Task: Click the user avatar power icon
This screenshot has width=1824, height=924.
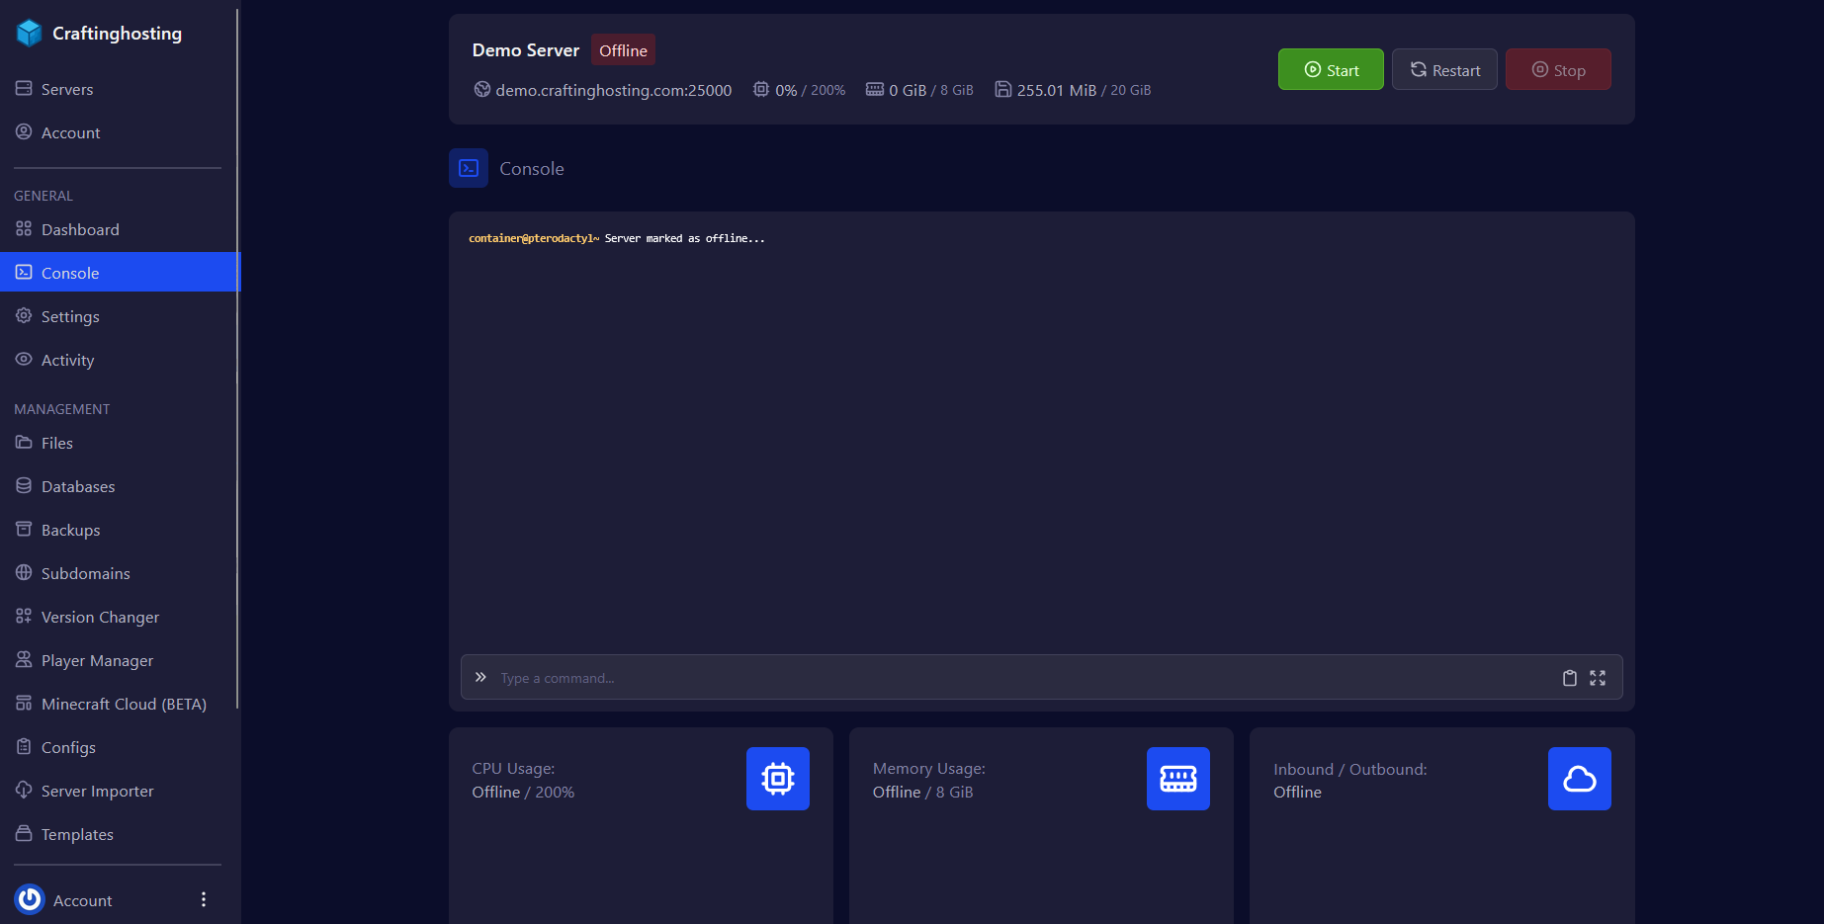Action: [x=30, y=899]
